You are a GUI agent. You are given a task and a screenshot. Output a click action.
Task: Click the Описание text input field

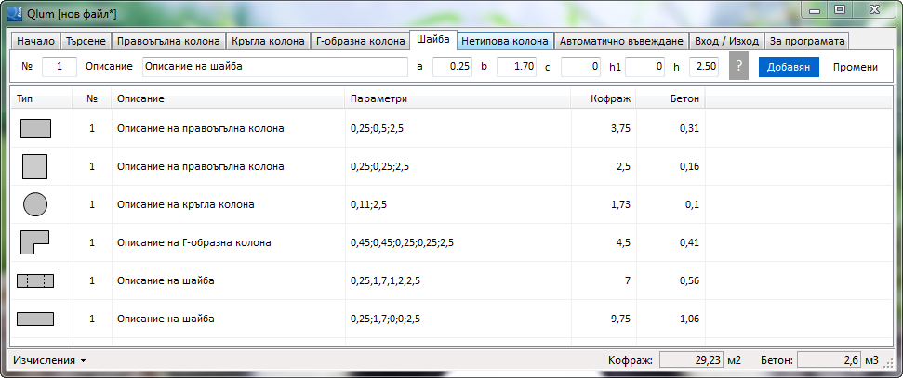[274, 67]
